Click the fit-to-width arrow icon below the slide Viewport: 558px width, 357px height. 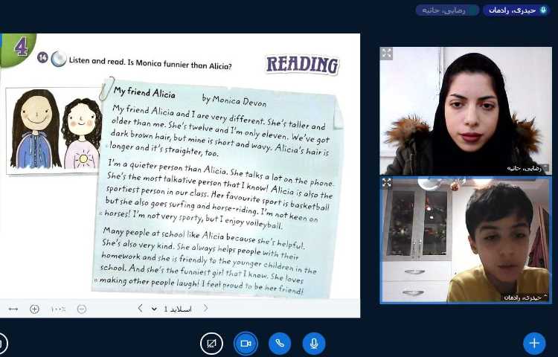pyautogui.click(x=13, y=309)
